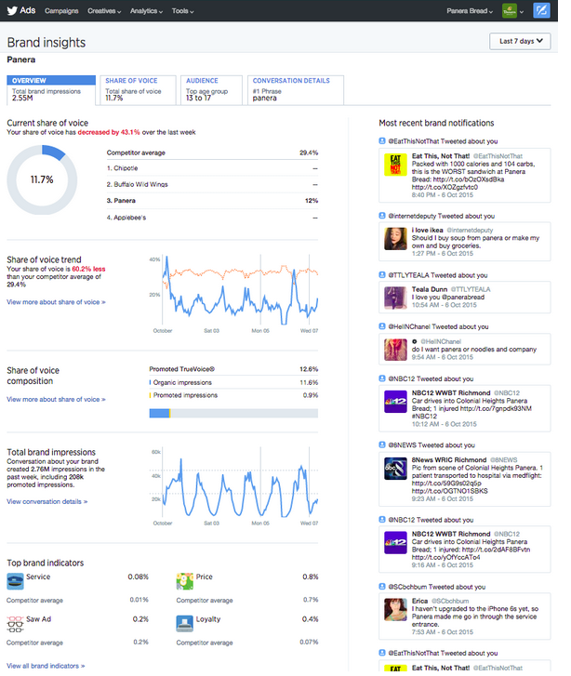
Task: Switch to the Share of Voice tab
Action: pyautogui.click(x=138, y=89)
